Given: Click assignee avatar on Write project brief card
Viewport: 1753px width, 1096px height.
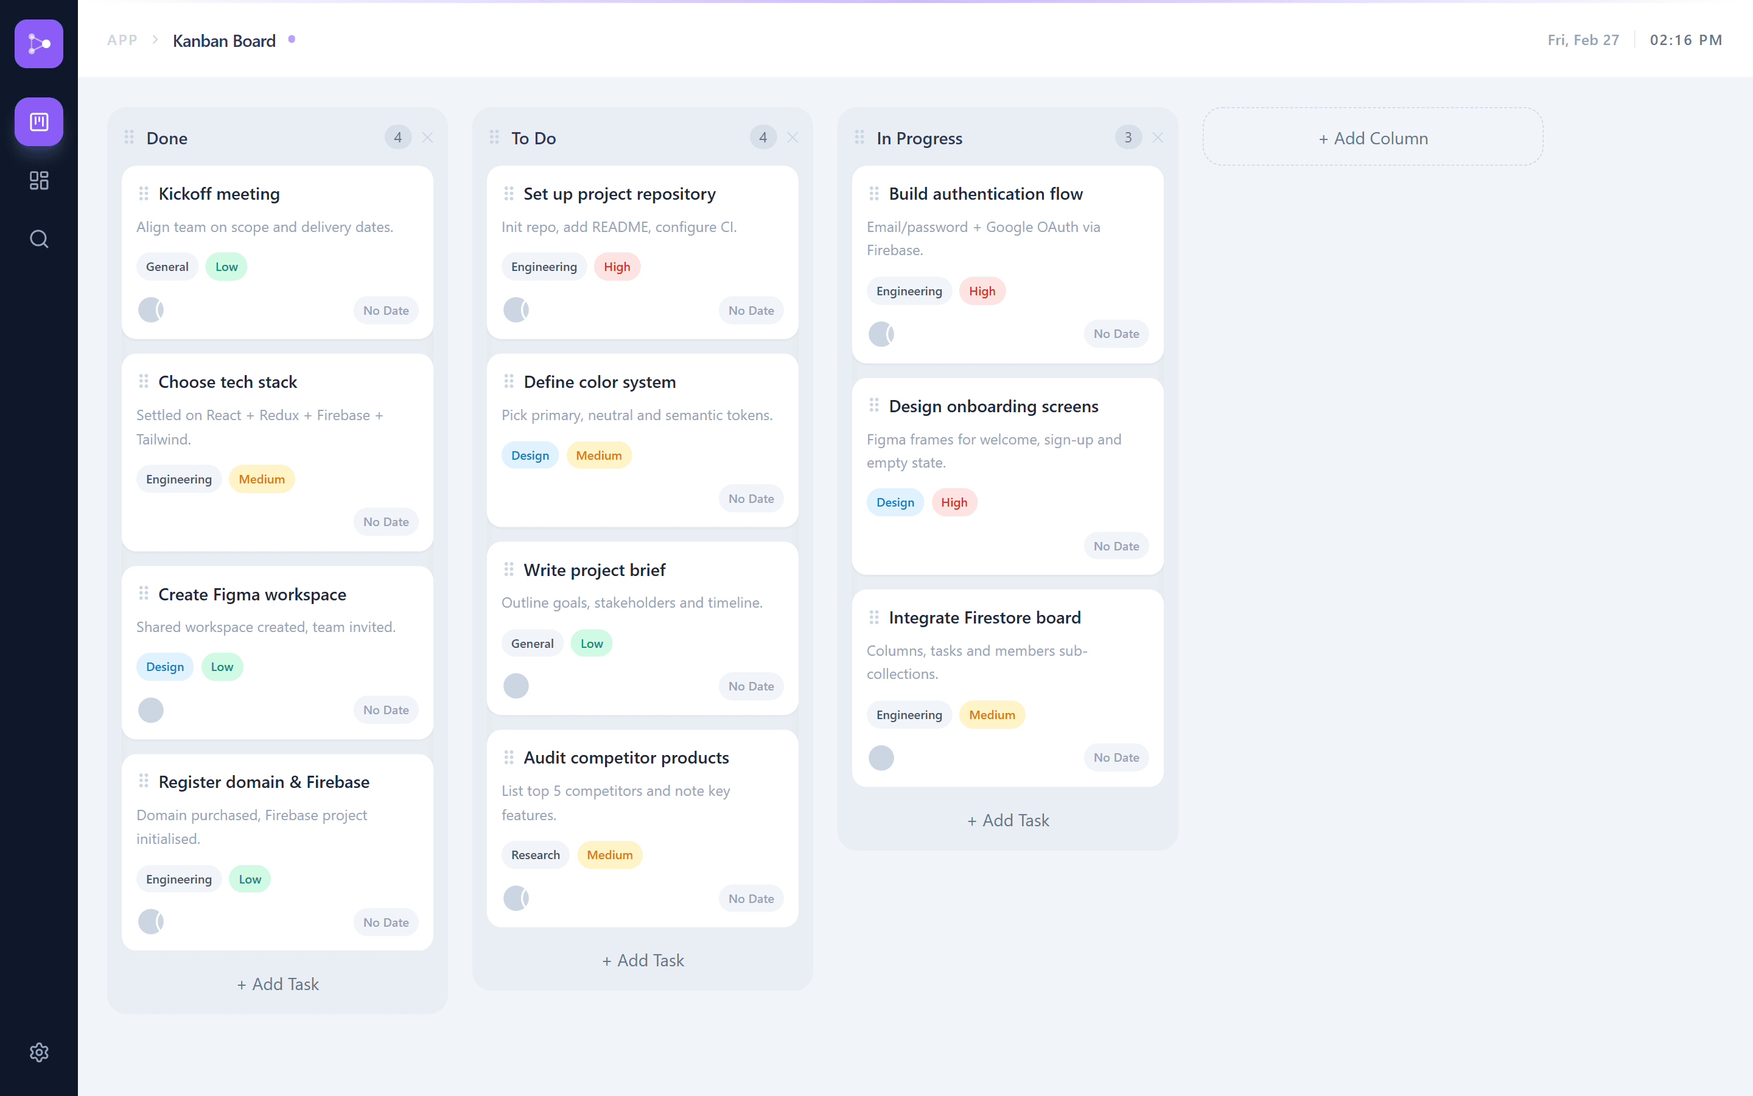Looking at the screenshot, I should 516,686.
